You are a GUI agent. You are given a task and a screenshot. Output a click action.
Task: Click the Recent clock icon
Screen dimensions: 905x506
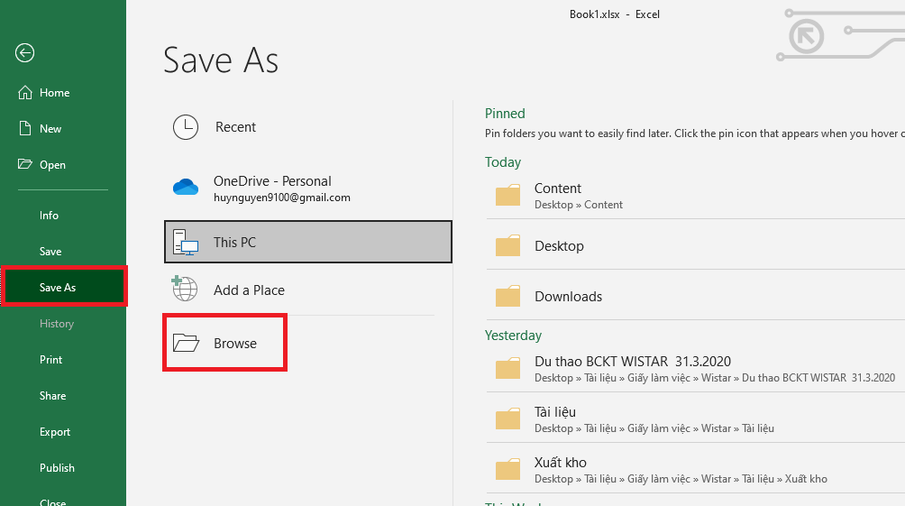coord(185,127)
